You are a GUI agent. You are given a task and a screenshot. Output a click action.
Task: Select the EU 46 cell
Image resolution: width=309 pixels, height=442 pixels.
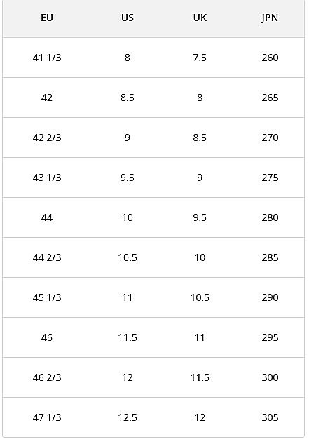tap(47, 337)
